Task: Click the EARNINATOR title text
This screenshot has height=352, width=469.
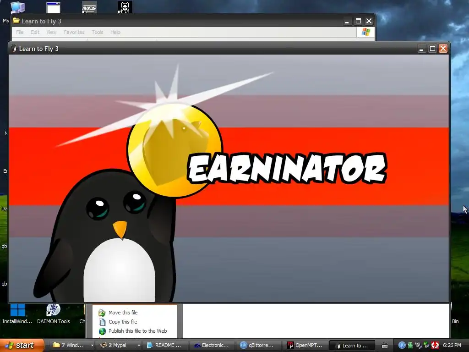Action: pos(288,168)
